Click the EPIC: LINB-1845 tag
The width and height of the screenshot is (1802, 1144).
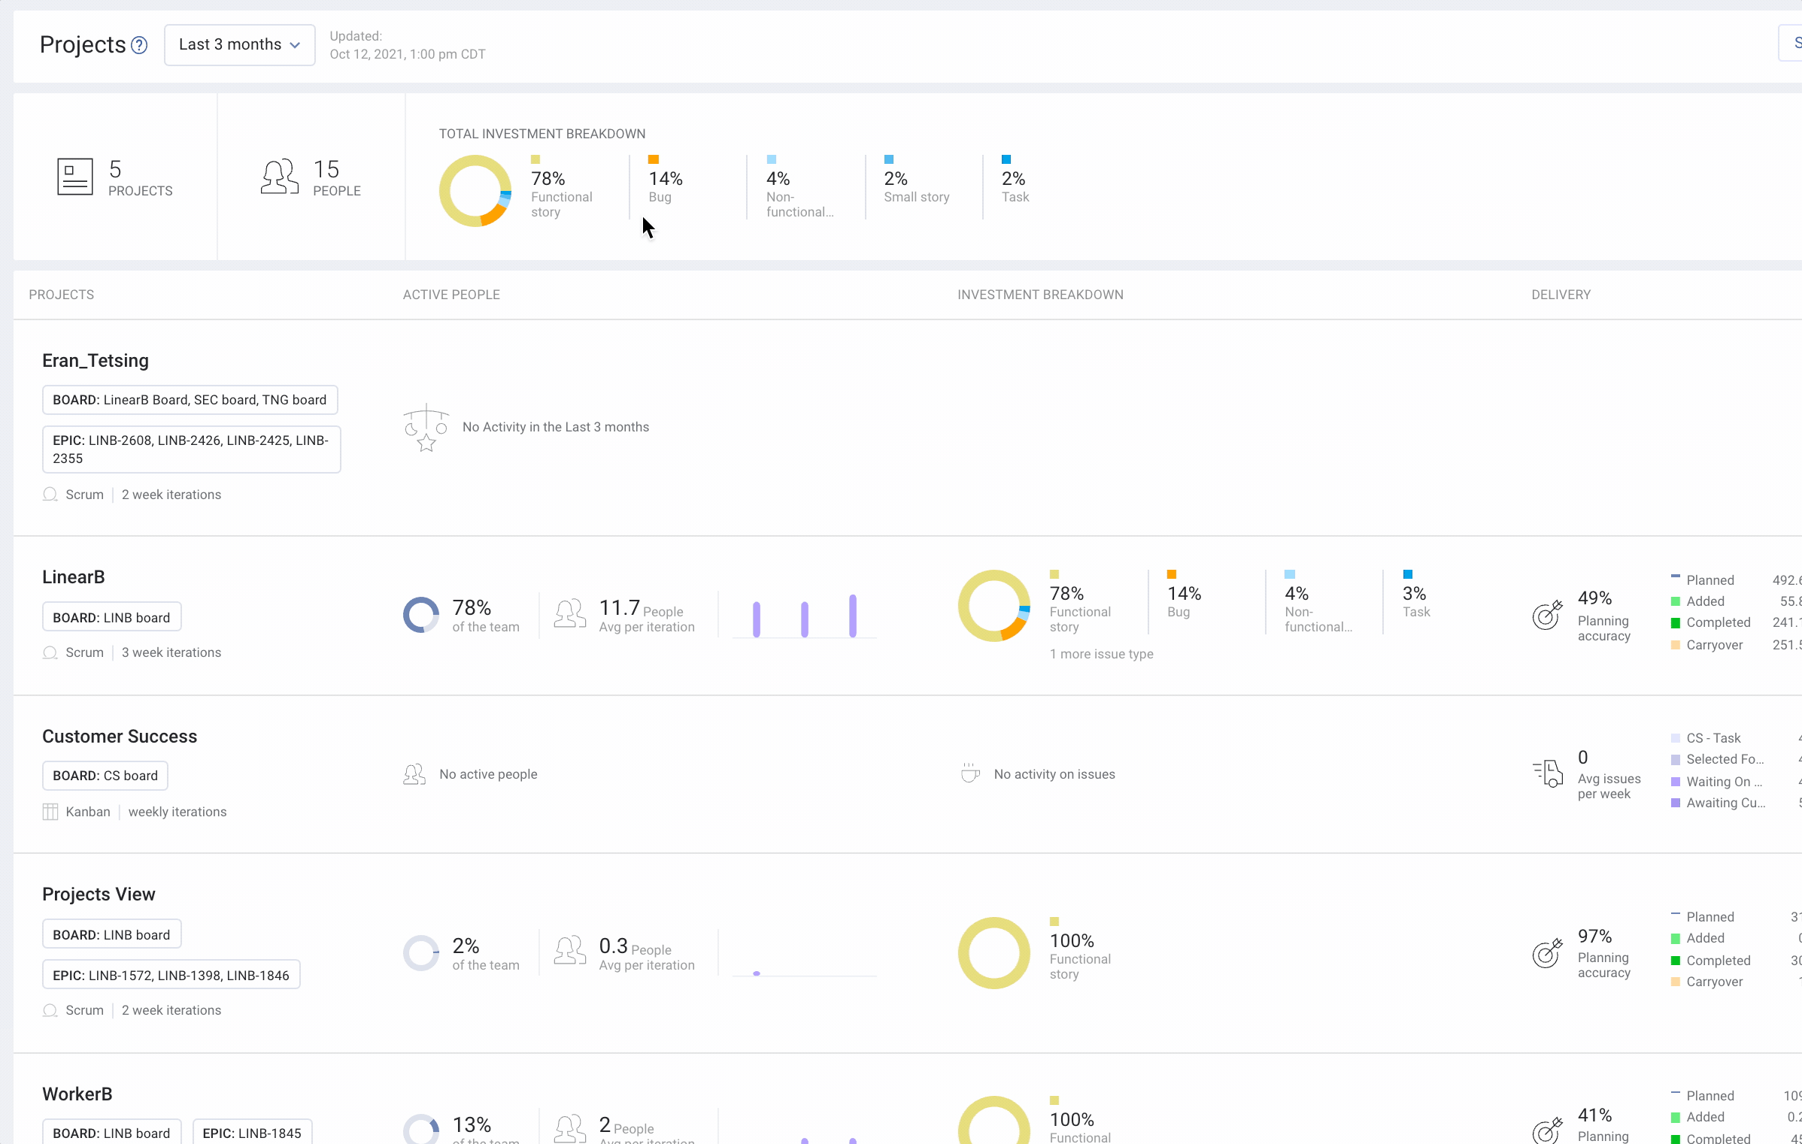tap(252, 1132)
